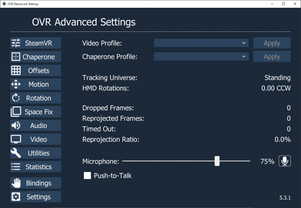301x208 pixels.
Task: Click the Bindings hand icon
Action: [16, 183]
